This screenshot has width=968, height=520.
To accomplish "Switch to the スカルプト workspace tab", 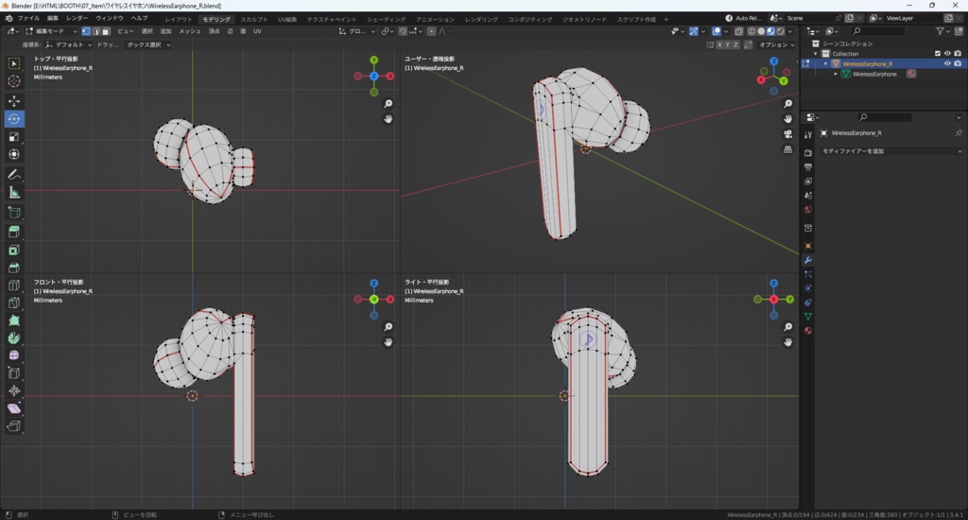I will coord(253,19).
